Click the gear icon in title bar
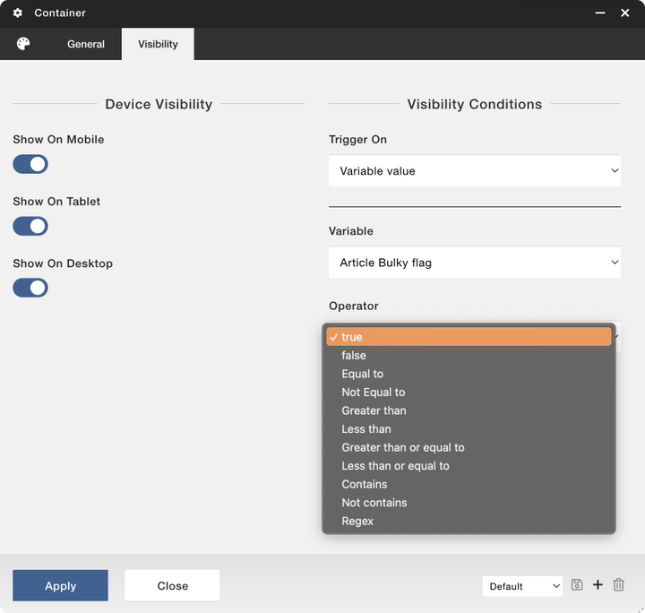 pos(17,13)
